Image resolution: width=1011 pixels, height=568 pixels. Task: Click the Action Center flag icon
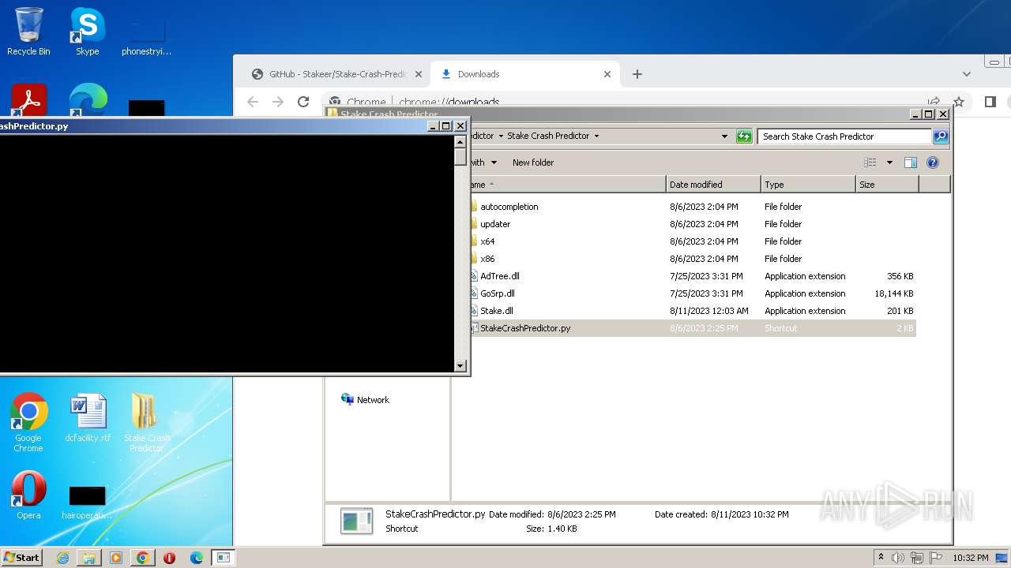936,558
